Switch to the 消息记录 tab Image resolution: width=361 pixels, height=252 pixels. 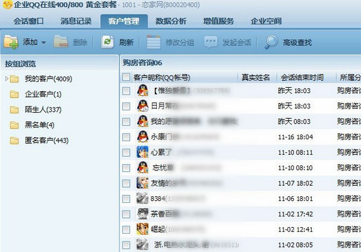(76, 21)
